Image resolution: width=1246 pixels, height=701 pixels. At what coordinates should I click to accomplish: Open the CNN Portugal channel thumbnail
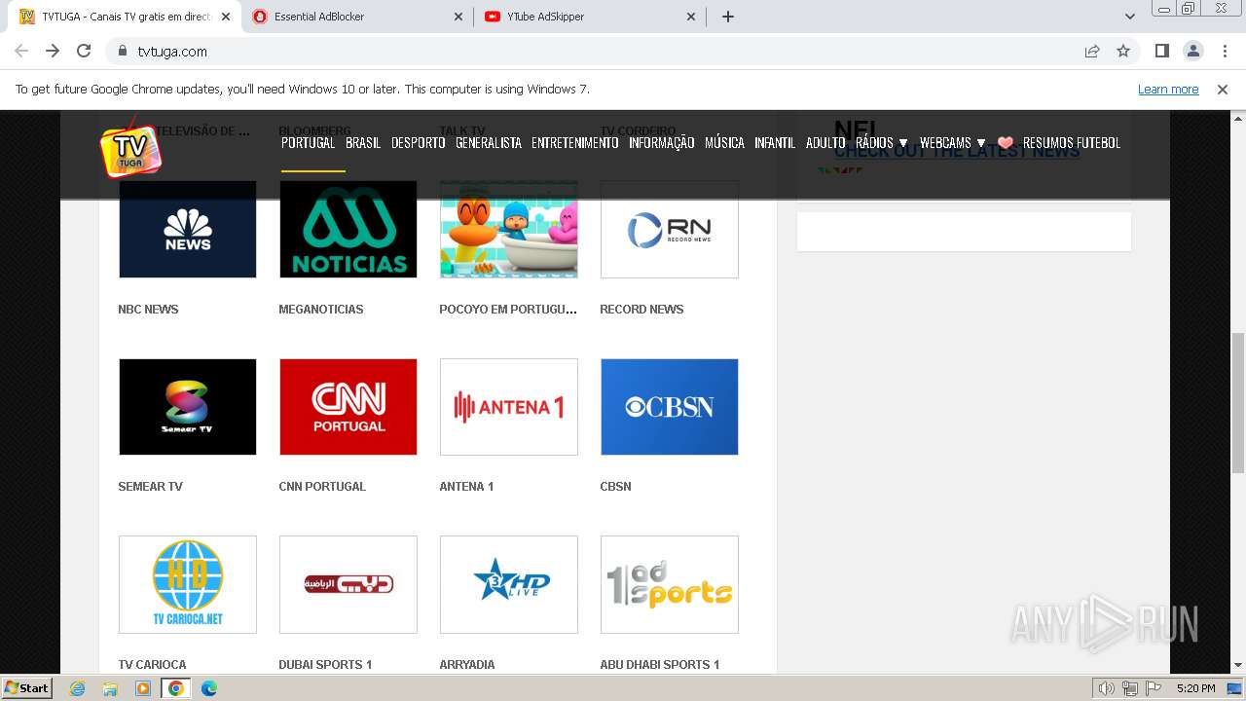click(348, 407)
